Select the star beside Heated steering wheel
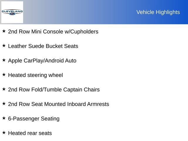The width and height of the screenshot is (188, 141). click(4, 75)
